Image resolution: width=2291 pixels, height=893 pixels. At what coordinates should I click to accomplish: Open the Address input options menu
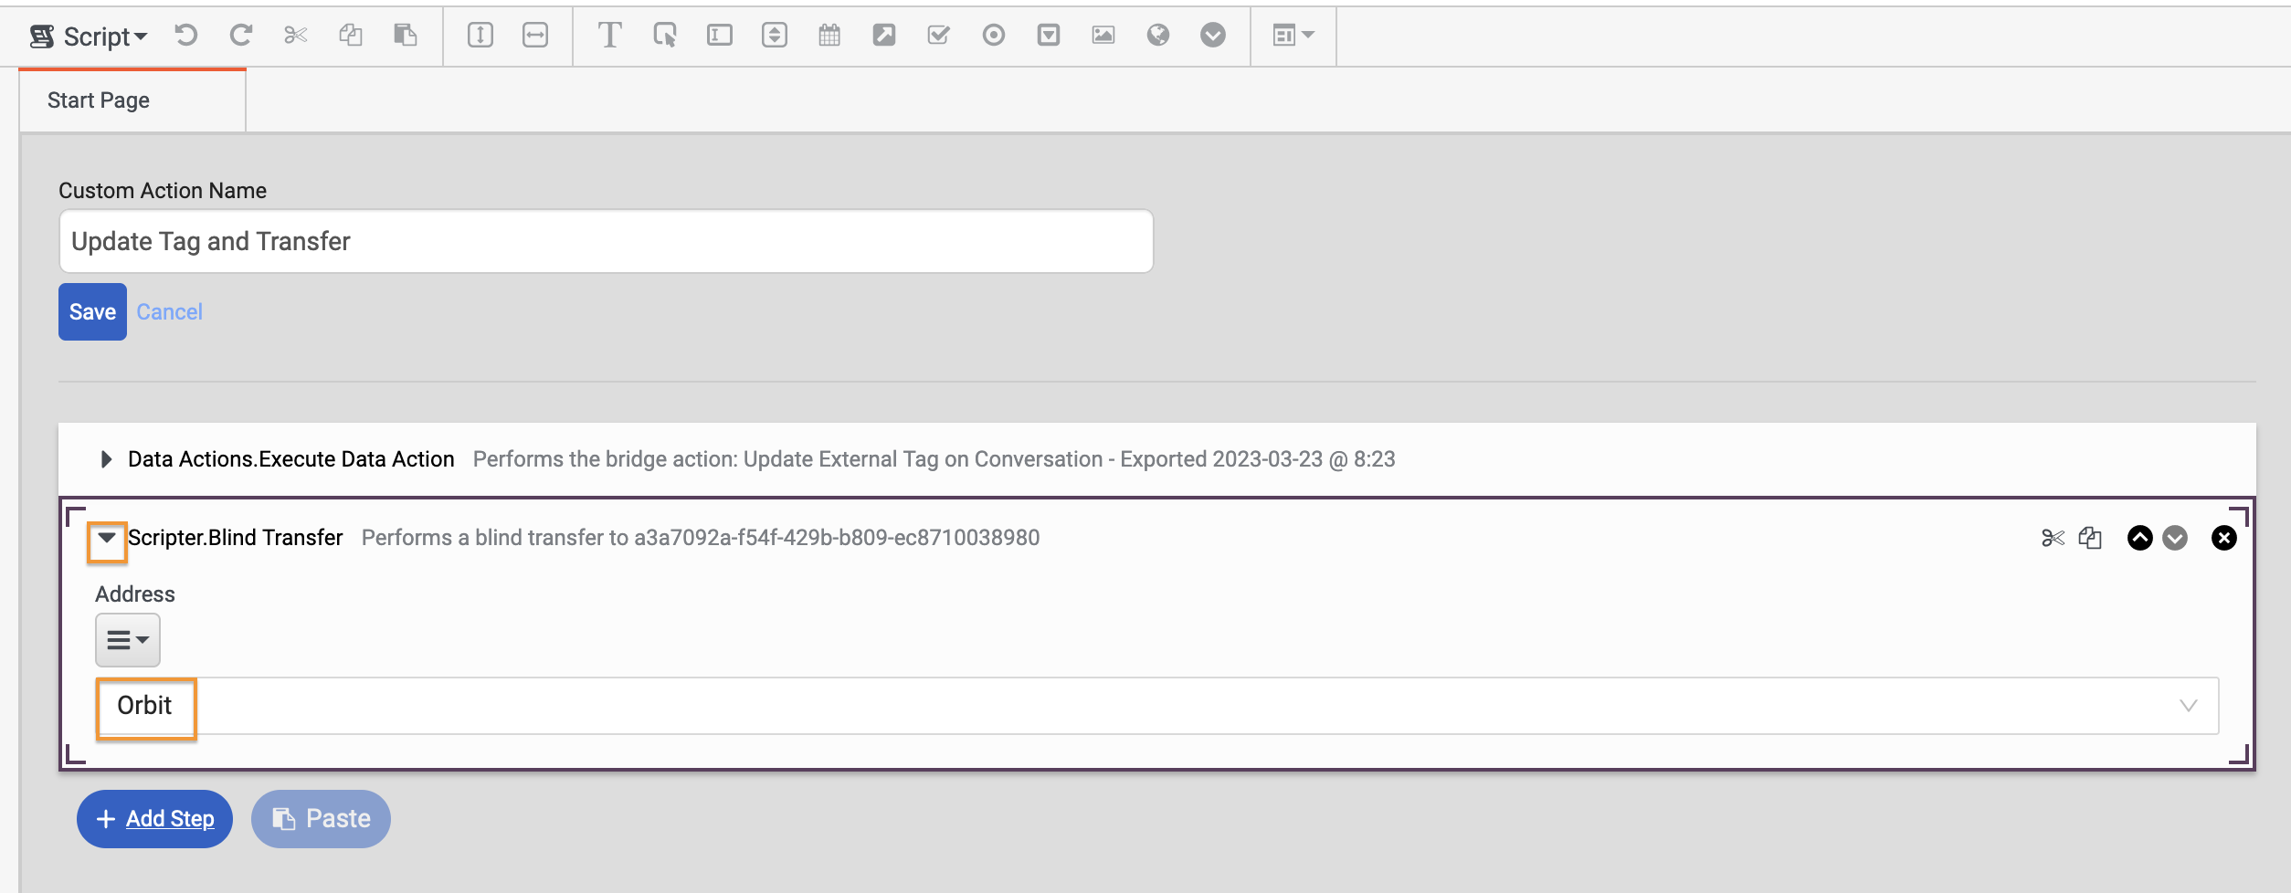click(x=126, y=639)
